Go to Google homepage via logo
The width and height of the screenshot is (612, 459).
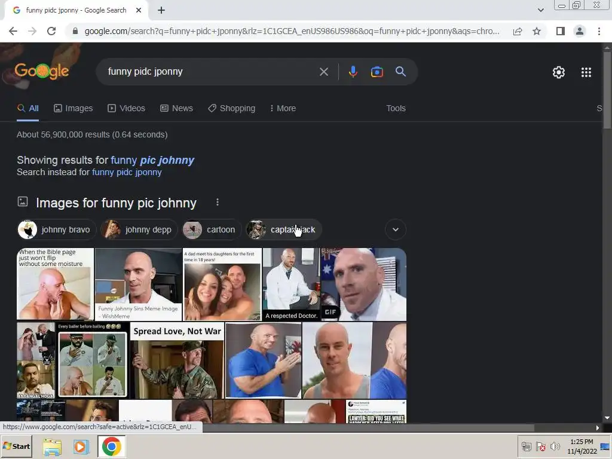(x=42, y=72)
